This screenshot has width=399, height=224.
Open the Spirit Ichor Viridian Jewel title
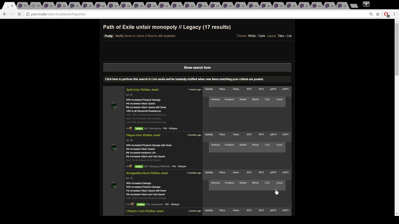click(142, 90)
